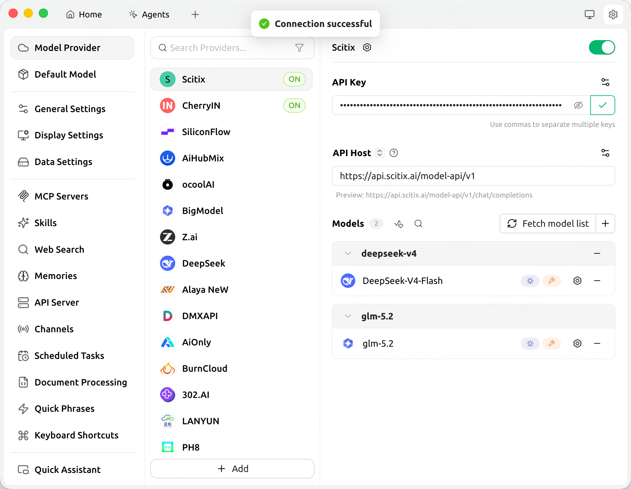Open Default Model settings
The image size is (631, 489).
tap(72, 74)
